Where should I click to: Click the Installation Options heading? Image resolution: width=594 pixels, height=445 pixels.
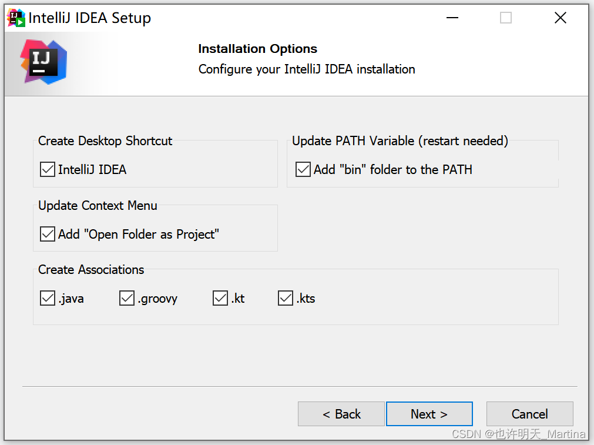tap(257, 49)
